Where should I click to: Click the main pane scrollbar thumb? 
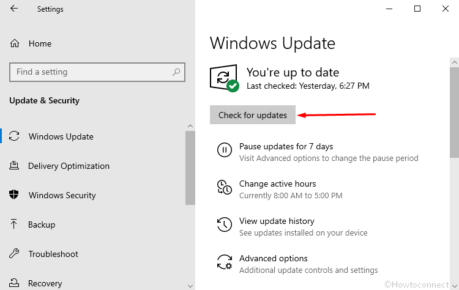(454, 113)
